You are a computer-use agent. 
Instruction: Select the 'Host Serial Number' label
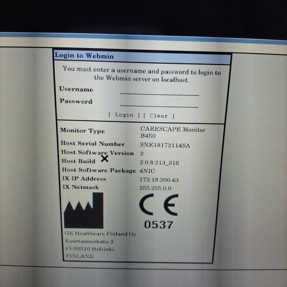(92, 143)
